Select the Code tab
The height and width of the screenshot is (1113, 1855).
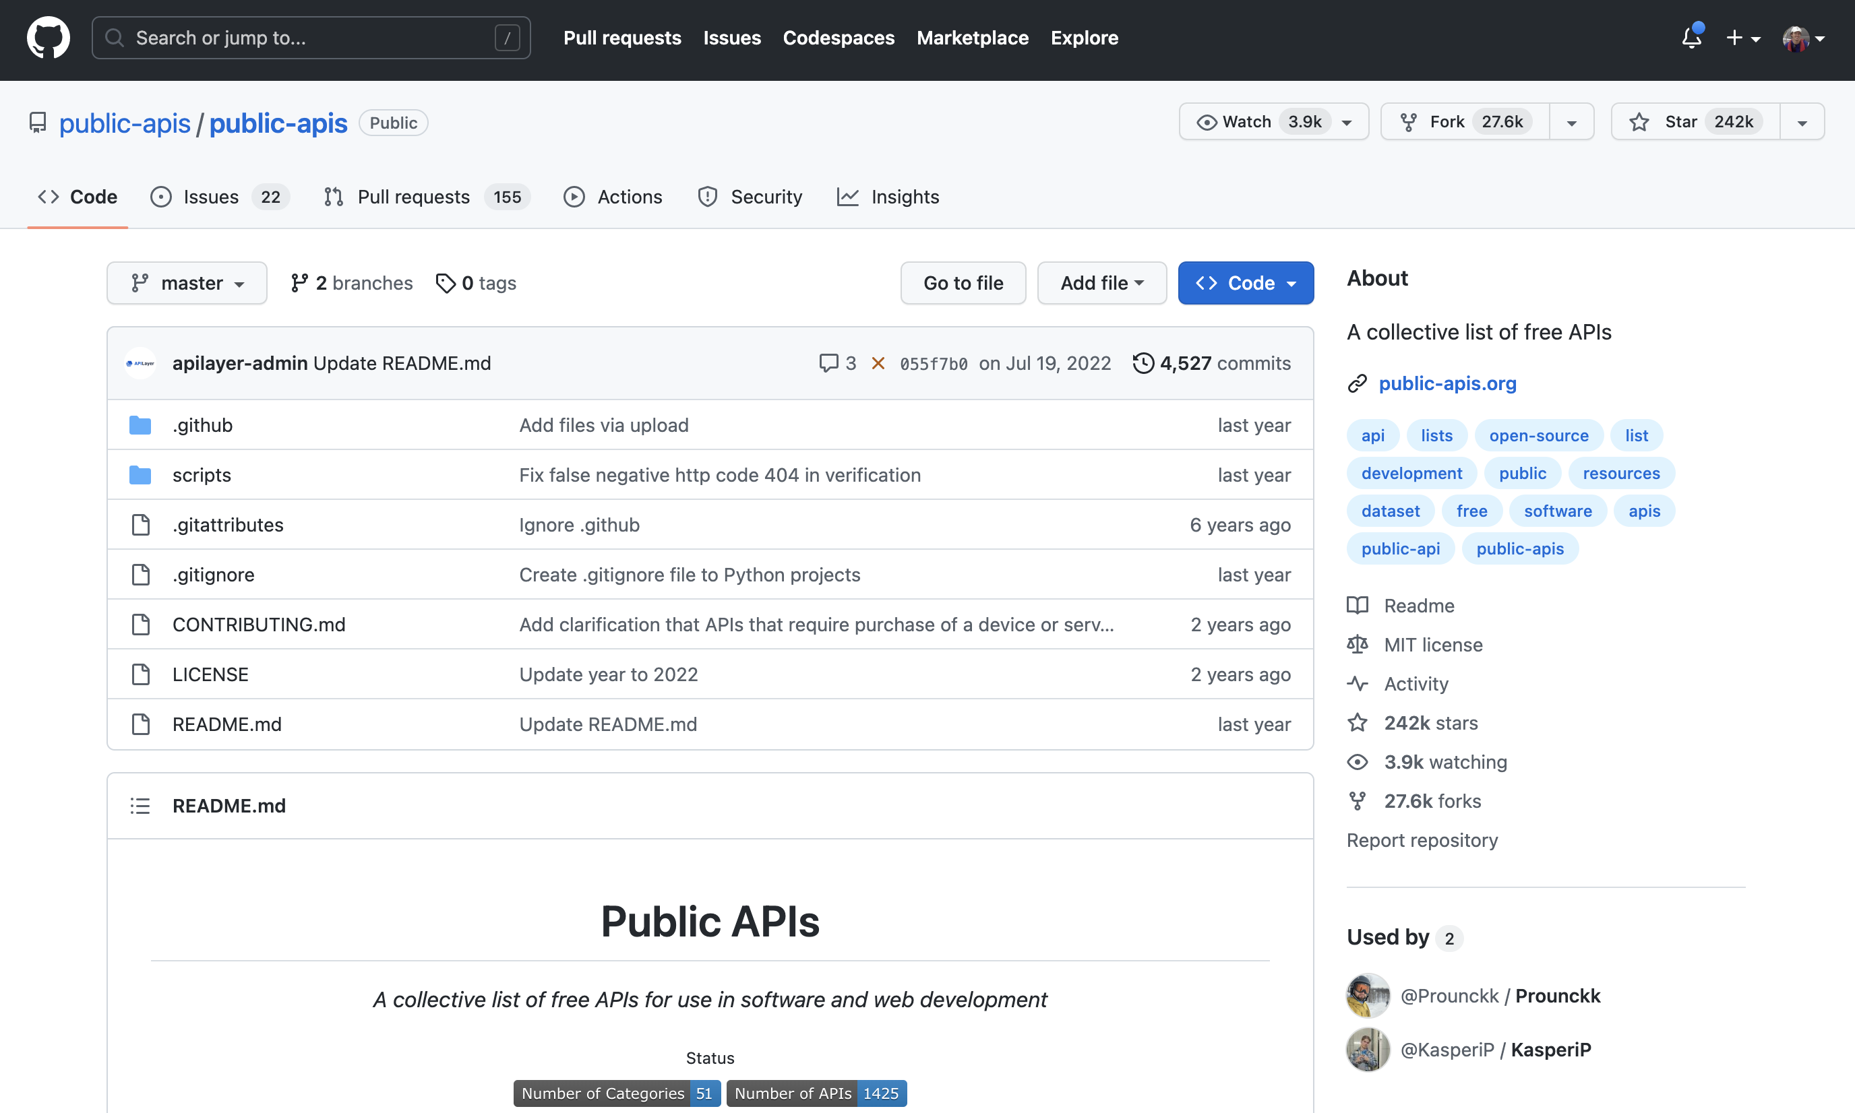pyautogui.click(x=78, y=197)
